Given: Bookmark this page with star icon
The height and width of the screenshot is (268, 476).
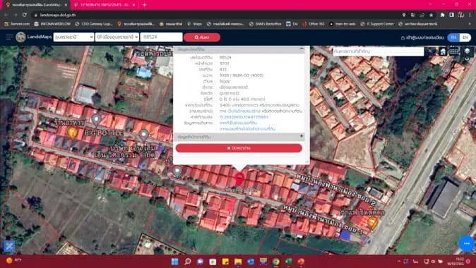Looking at the screenshot, I should click(x=431, y=15).
